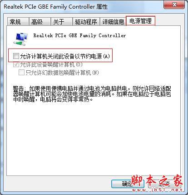Select the 电源管理 tab

pyautogui.click(x=141, y=21)
